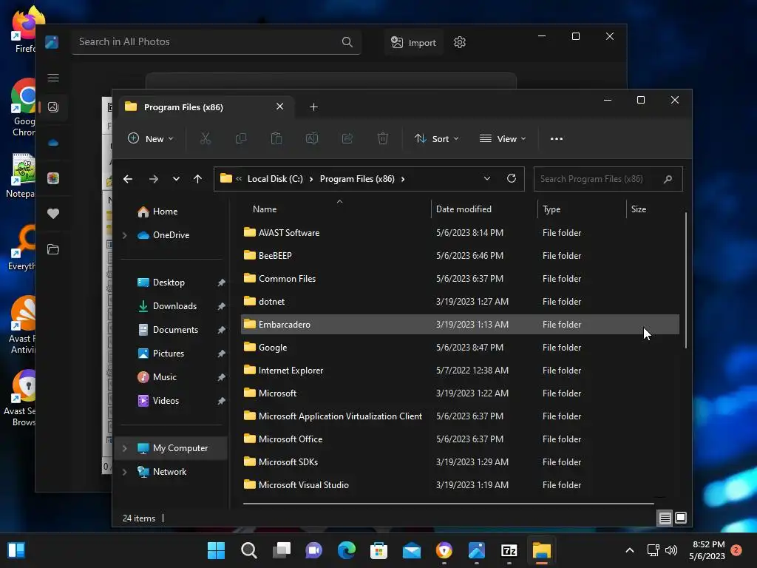Click the file list vertical scrollbar
This screenshot has height=568, width=757.
coord(685,280)
